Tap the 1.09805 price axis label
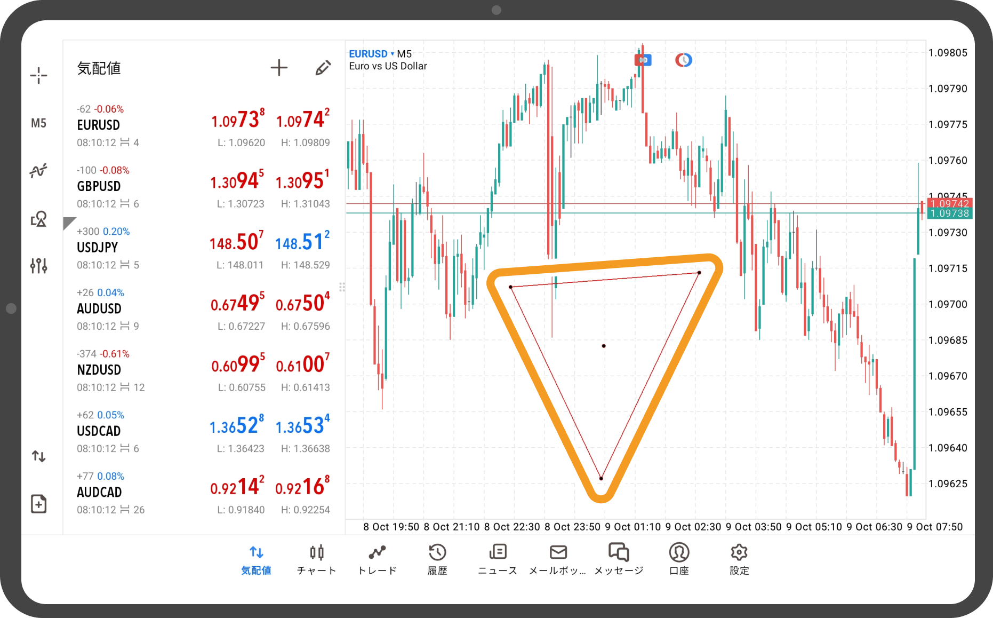 (948, 53)
